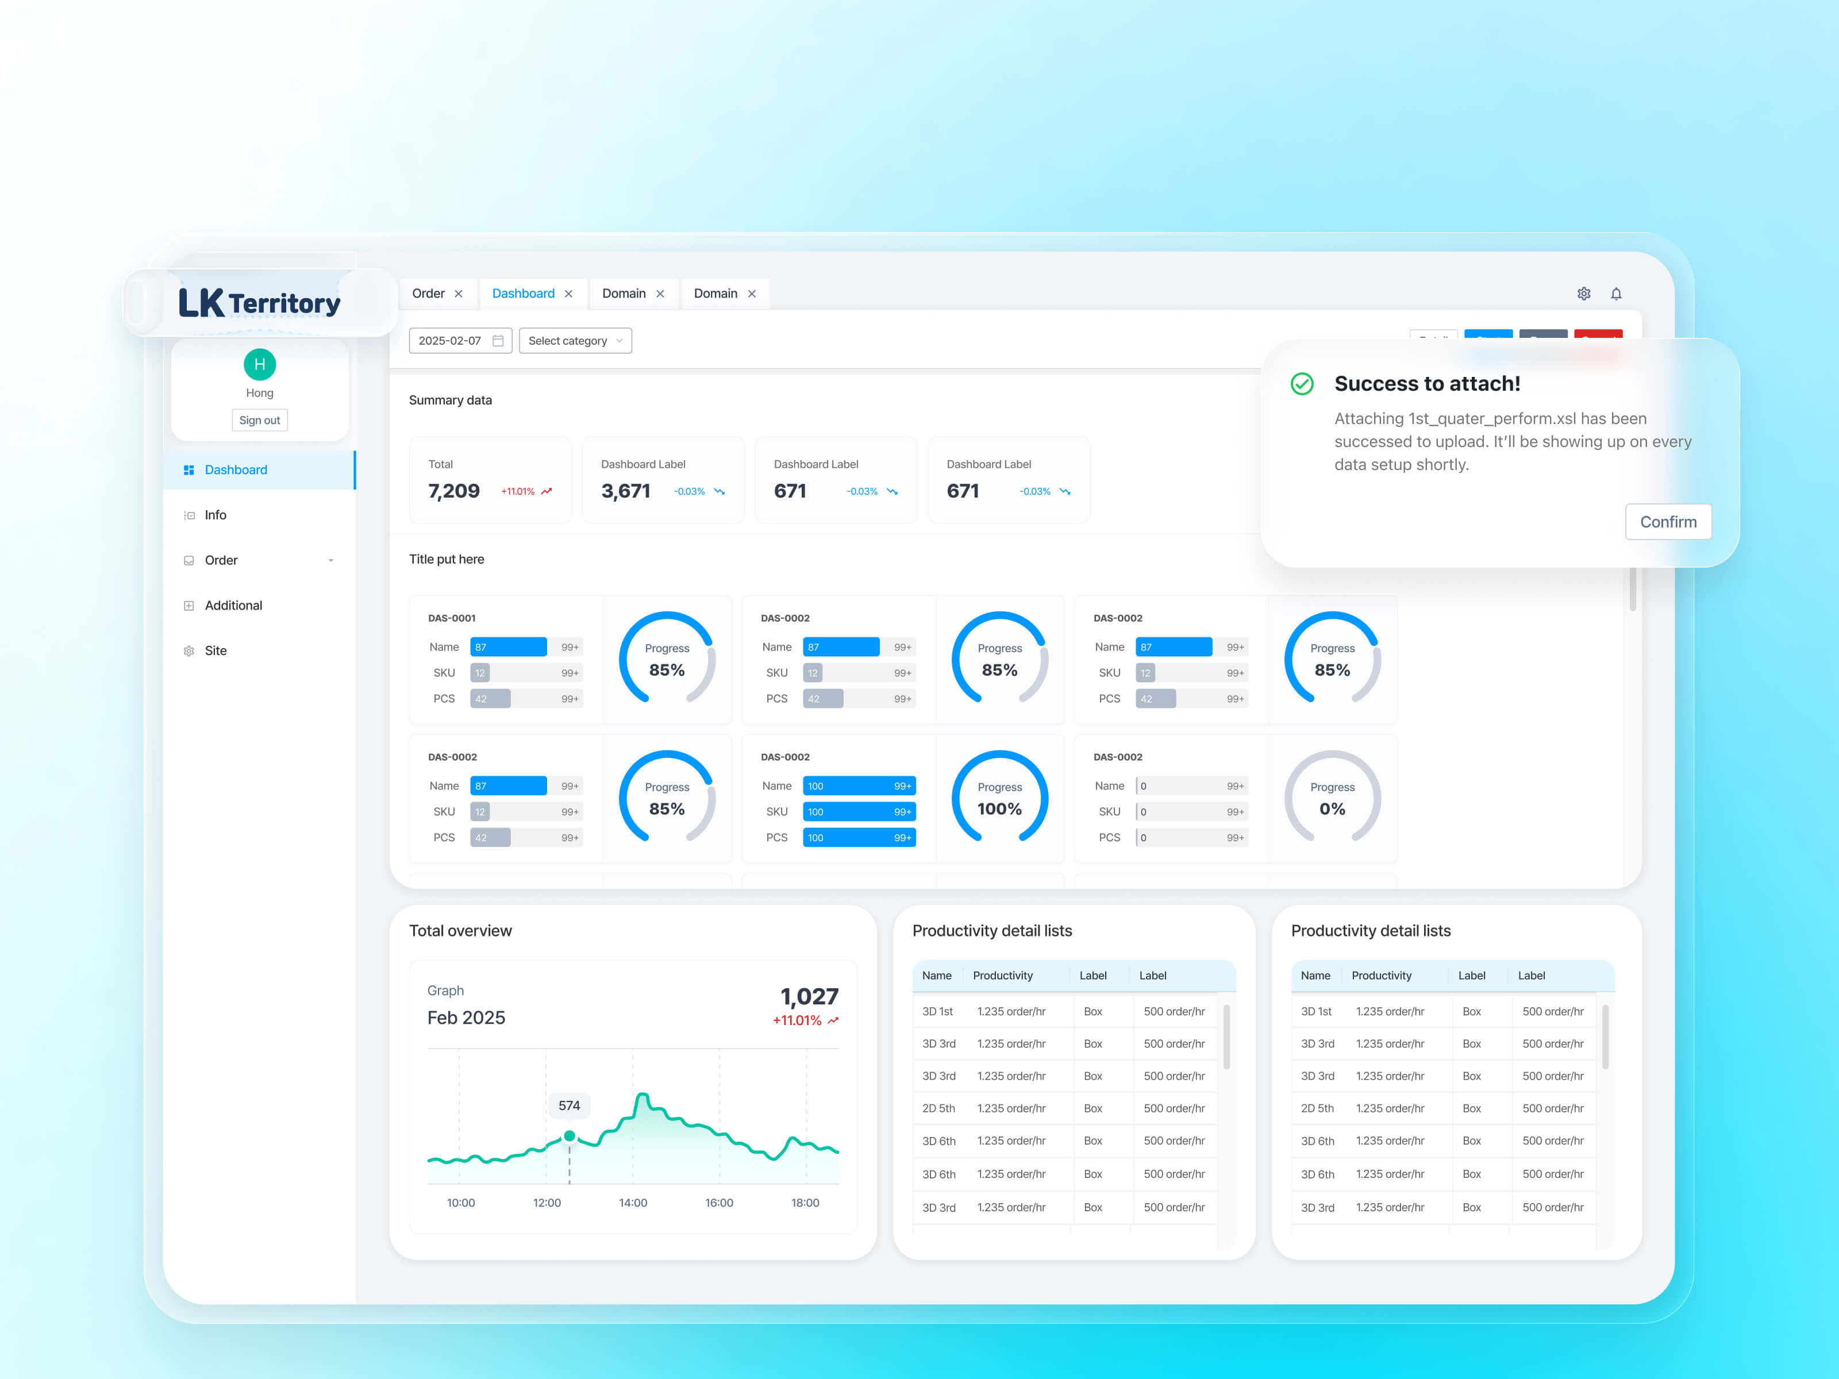Click the 10:00 label on graph axis
The height and width of the screenshot is (1379, 1839).
click(460, 1203)
